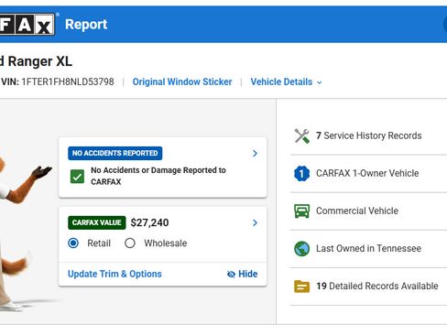Expand the Vehicle Details dropdown
Viewport: 447px width, 335px height.
click(x=286, y=81)
